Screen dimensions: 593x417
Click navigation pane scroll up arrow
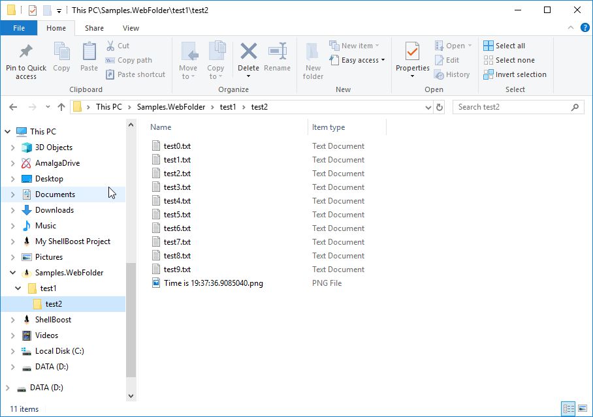tap(131, 125)
